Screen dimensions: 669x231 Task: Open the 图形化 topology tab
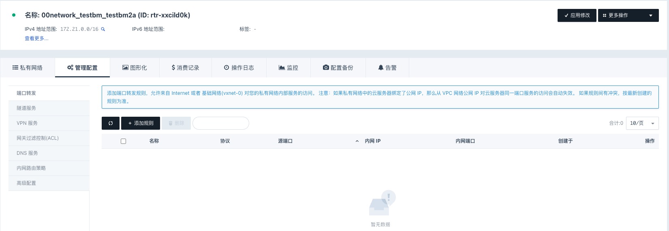(135, 68)
